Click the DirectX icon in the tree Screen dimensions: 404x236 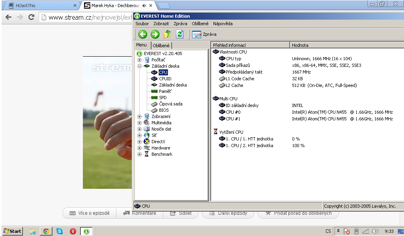tap(147, 142)
